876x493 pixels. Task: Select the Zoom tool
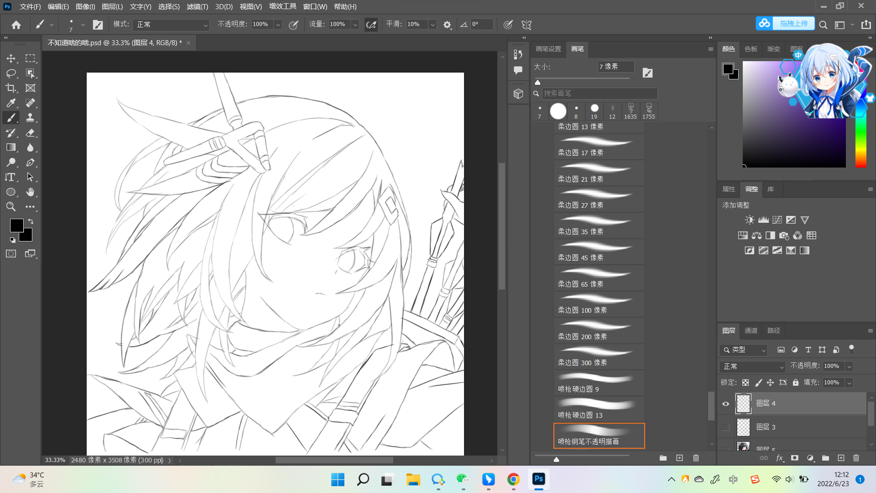11,207
